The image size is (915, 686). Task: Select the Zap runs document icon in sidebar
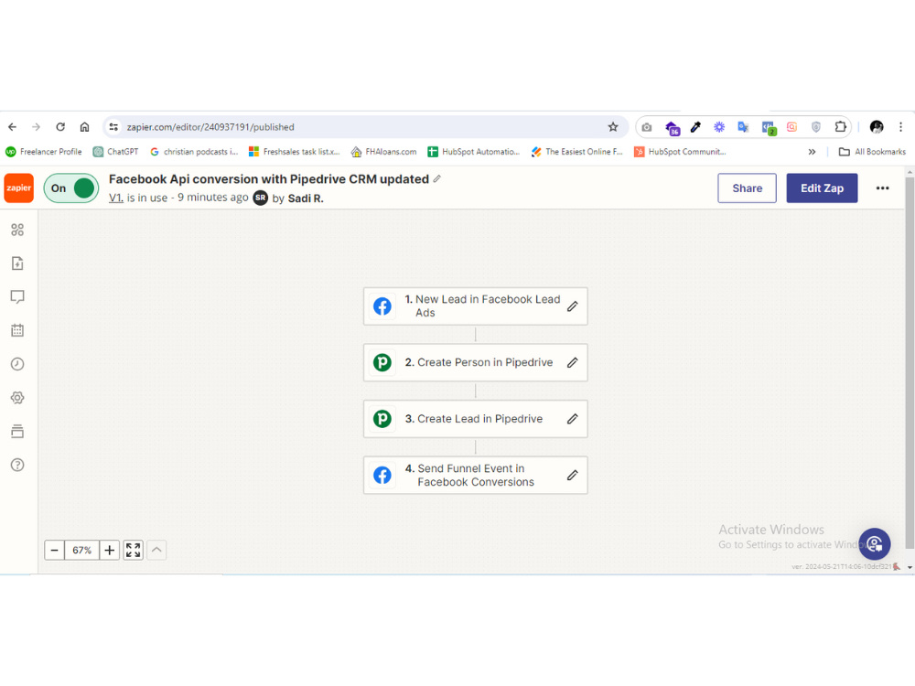tap(17, 263)
